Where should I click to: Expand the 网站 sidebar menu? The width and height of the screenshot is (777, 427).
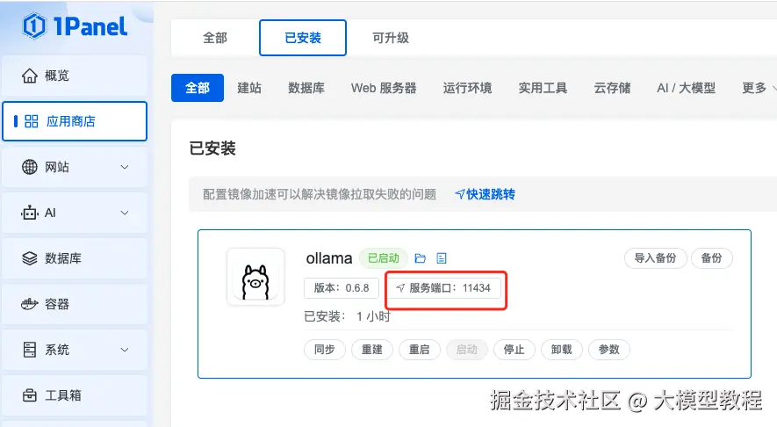pyautogui.click(x=124, y=167)
